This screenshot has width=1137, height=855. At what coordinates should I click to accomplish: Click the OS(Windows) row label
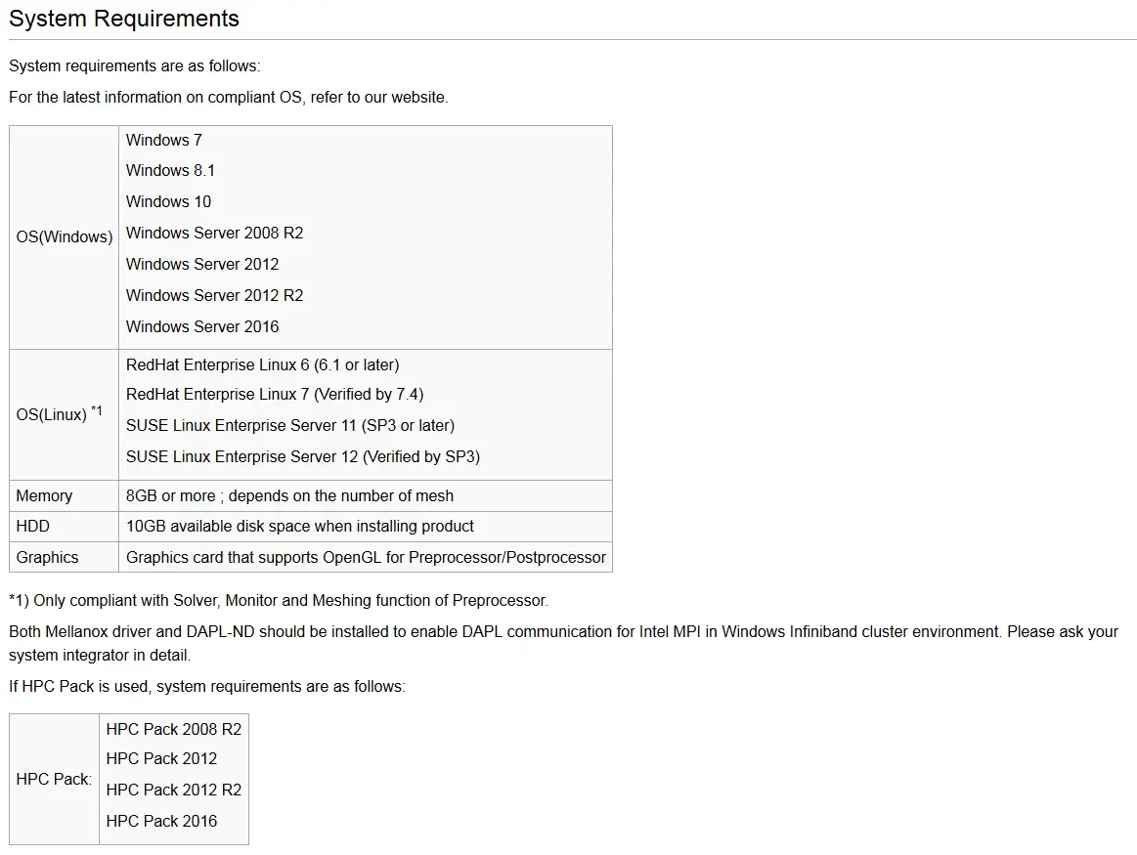point(65,236)
